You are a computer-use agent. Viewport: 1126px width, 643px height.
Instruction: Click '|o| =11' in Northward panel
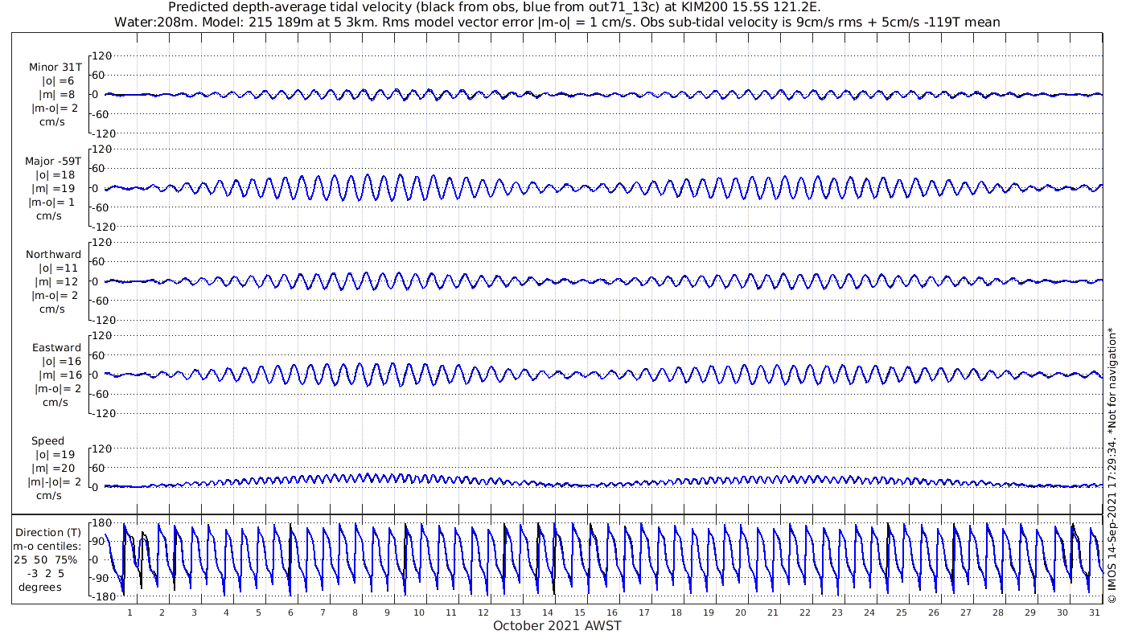point(58,268)
